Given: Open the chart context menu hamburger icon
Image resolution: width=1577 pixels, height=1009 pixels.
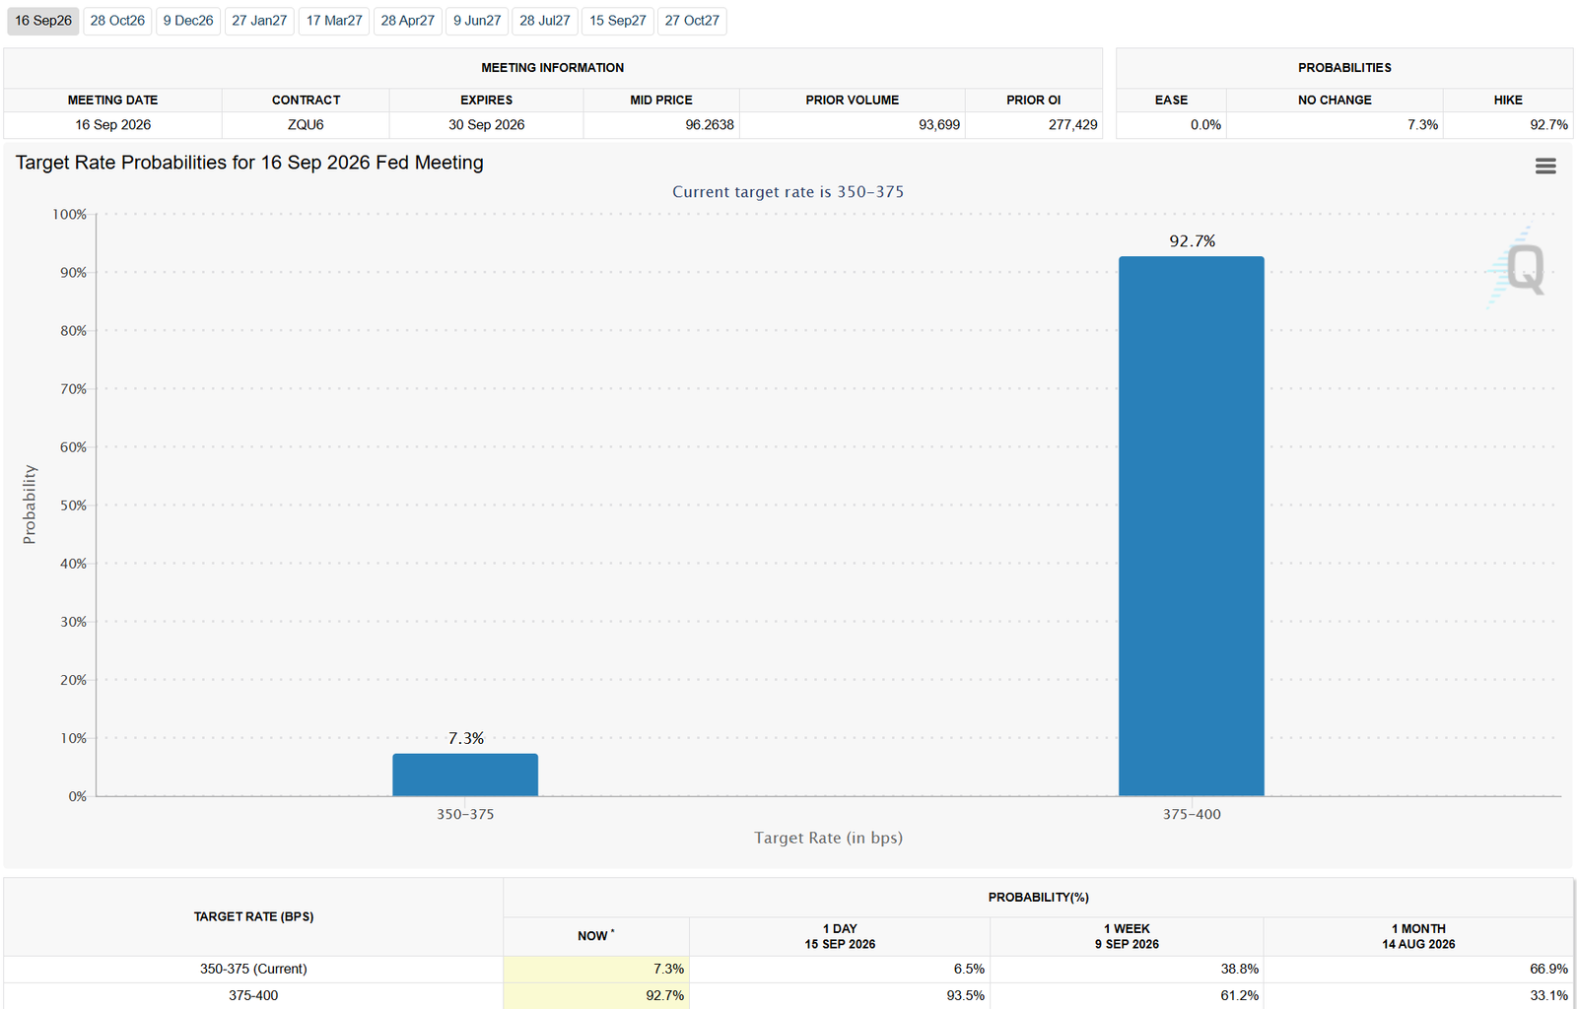Looking at the screenshot, I should pos(1545,167).
